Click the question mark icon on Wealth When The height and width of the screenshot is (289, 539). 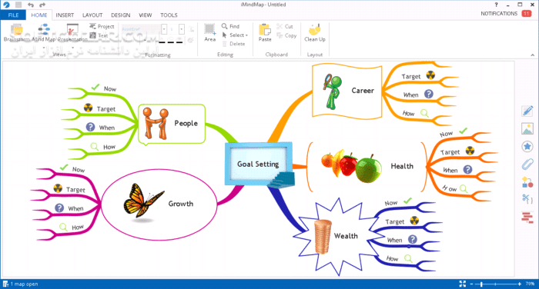[413, 239]
